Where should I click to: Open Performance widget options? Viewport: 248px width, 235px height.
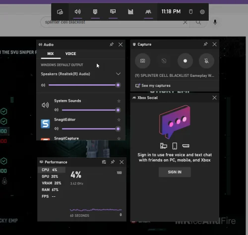[x=104, y=162]
